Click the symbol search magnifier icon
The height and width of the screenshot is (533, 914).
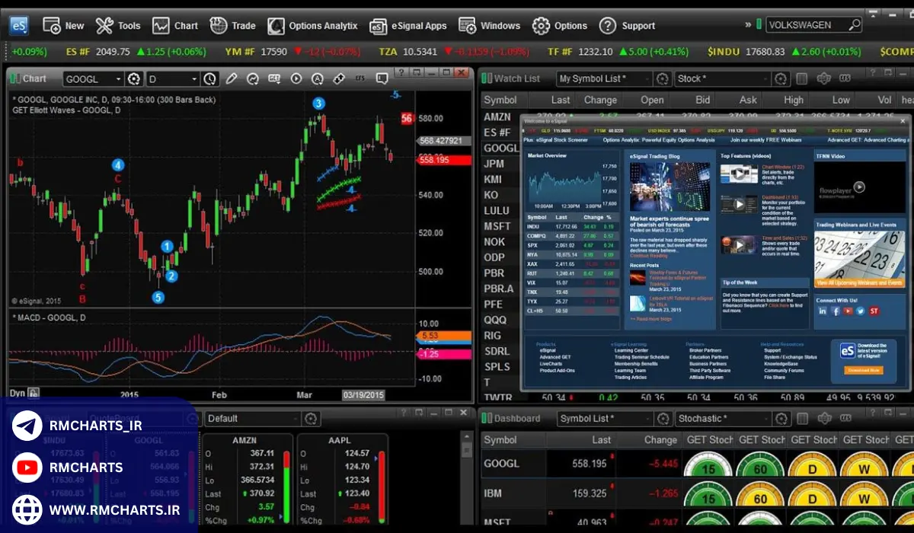pos(854,24)
